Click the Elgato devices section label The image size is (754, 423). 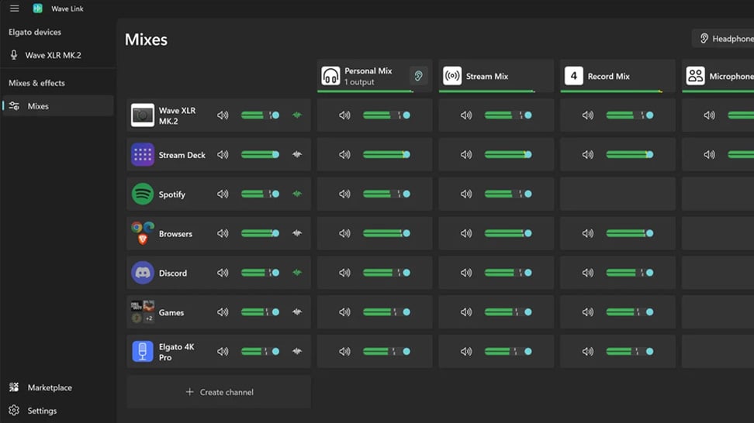35,33
